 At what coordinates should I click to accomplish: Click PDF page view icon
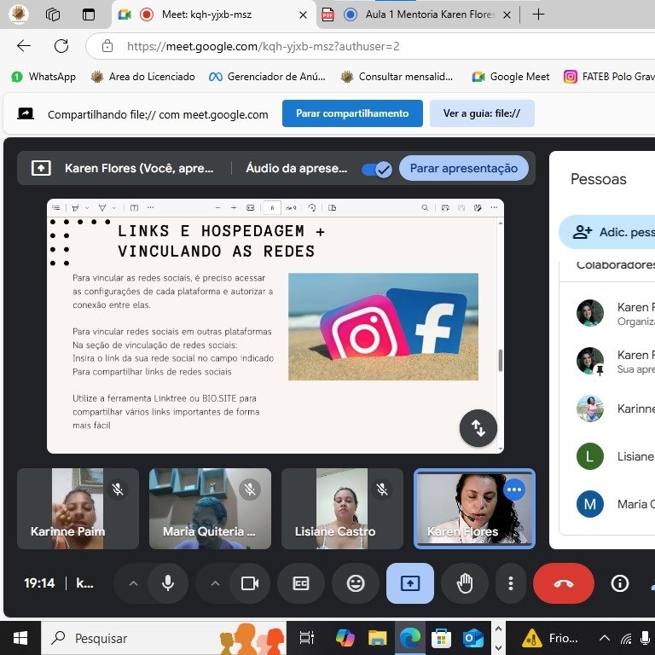[332, 207]
